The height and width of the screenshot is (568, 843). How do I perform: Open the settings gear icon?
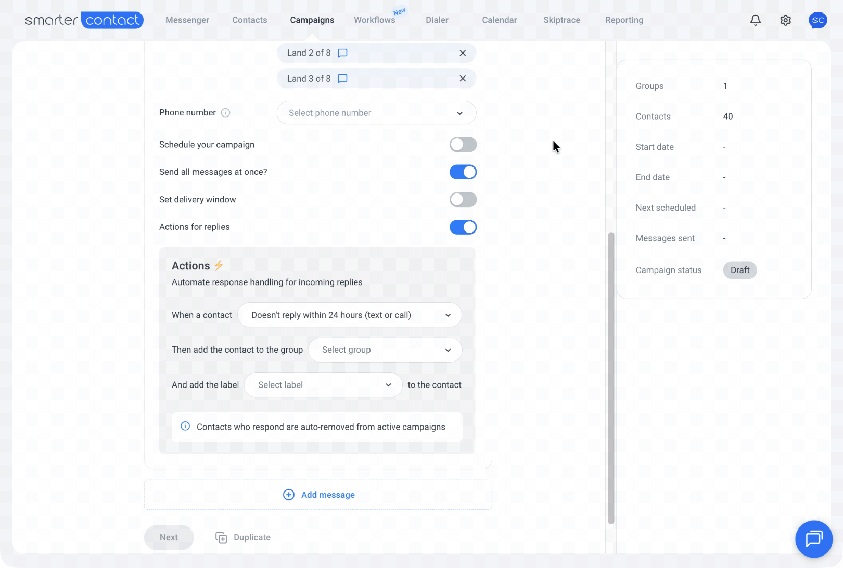click(x=785, y=20)
